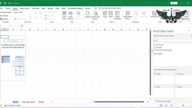Switch to Sheet1 tab
The image size is (192, 108).
pyautogui.click(x=41, y=102)
